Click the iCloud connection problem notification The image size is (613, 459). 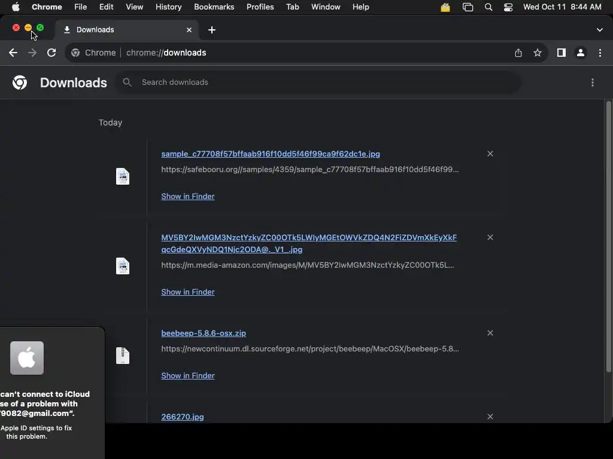(x=53, y=393)
